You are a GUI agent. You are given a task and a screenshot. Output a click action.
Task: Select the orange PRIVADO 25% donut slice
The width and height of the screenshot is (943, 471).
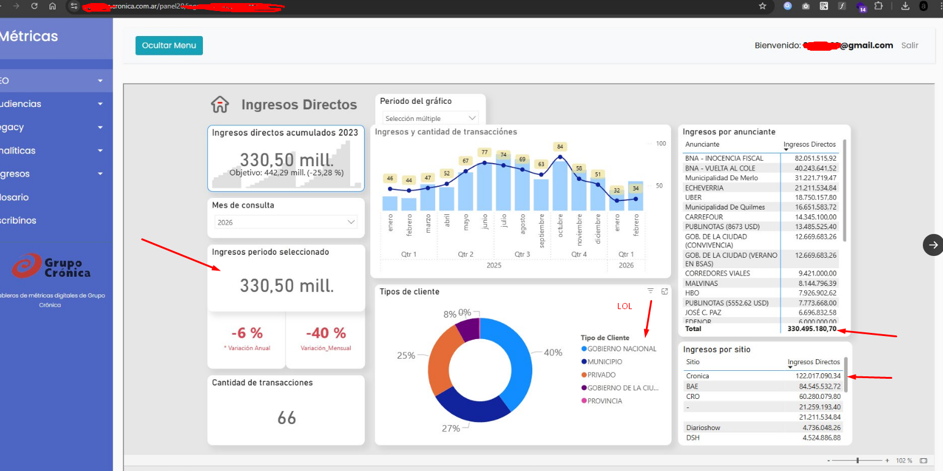click(442, 361)
